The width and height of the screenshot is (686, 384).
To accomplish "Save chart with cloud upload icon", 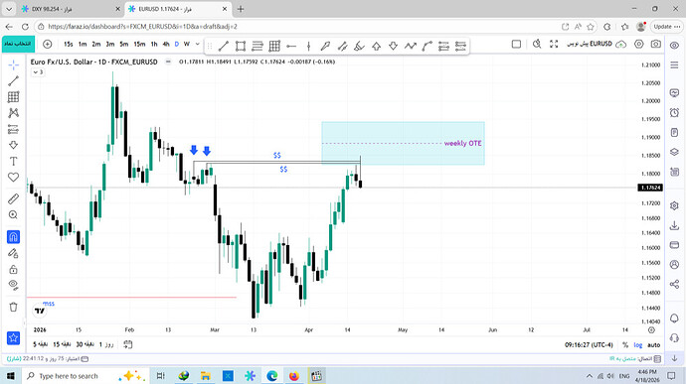I will pos(620,44).
